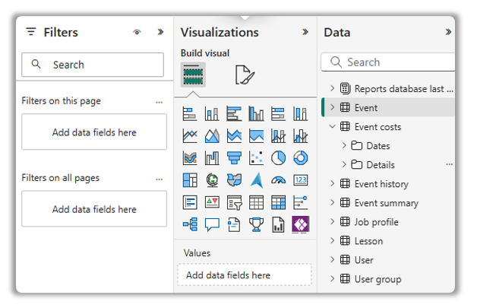Add a Multi-row card visual
The height and width of the screenshot is (308, 477).
[x=190, y=202]
